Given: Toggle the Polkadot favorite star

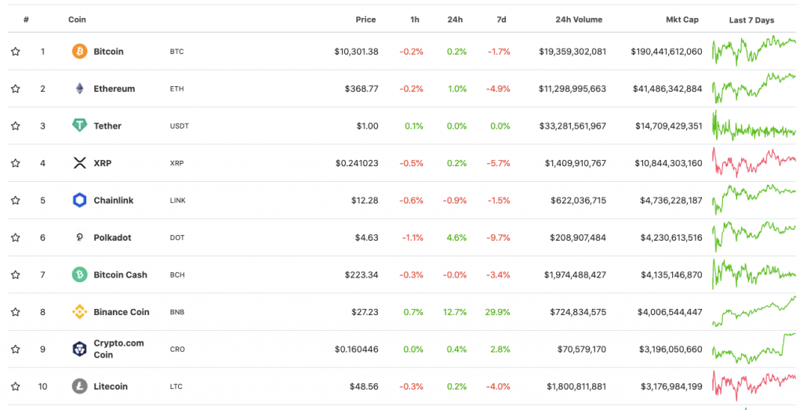Looking at the screenshot, I should point(16,238).
